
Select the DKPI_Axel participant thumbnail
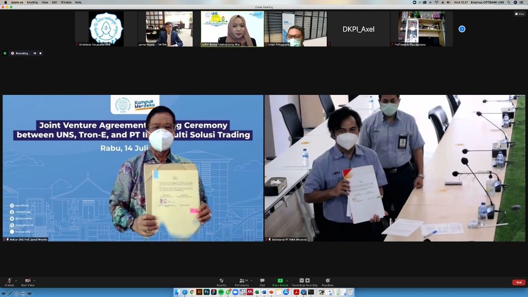click(358, 29)
